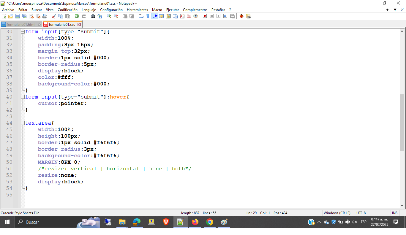
Task: Toggle the indent guide button
Action: coord(155,16)
